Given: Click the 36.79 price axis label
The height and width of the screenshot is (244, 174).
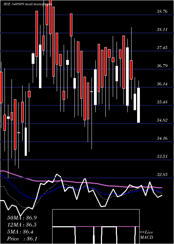Looking at the screenshot, I should pos(162,66).
